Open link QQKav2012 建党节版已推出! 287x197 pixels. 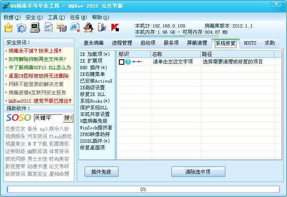(x=40, y=101)
